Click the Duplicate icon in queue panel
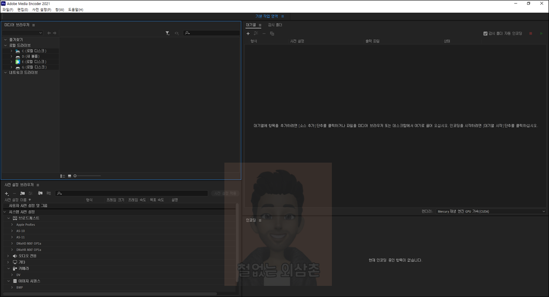 (x=272, y=33)
